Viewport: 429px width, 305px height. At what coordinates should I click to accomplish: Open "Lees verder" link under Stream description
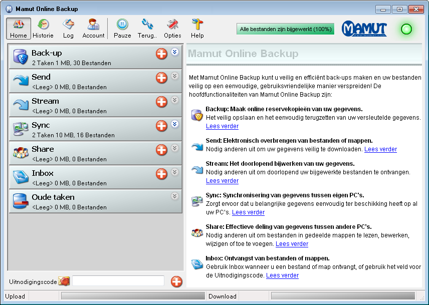click(x=222, y=181)
